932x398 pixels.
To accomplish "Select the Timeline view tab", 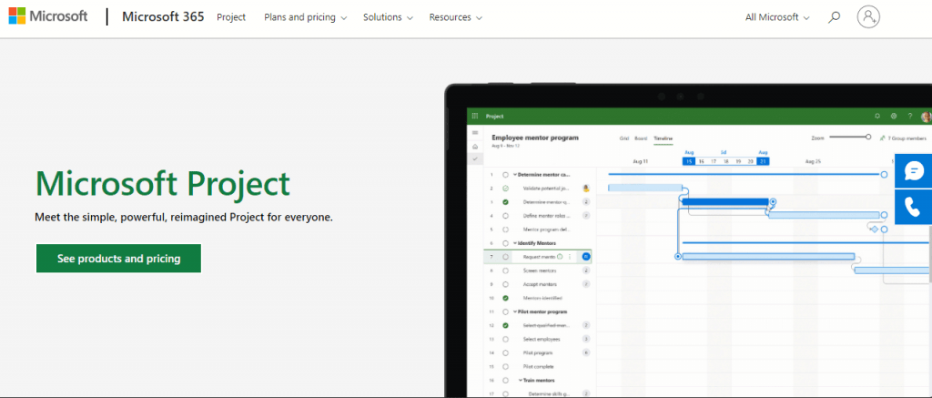I will click(664, 138).
